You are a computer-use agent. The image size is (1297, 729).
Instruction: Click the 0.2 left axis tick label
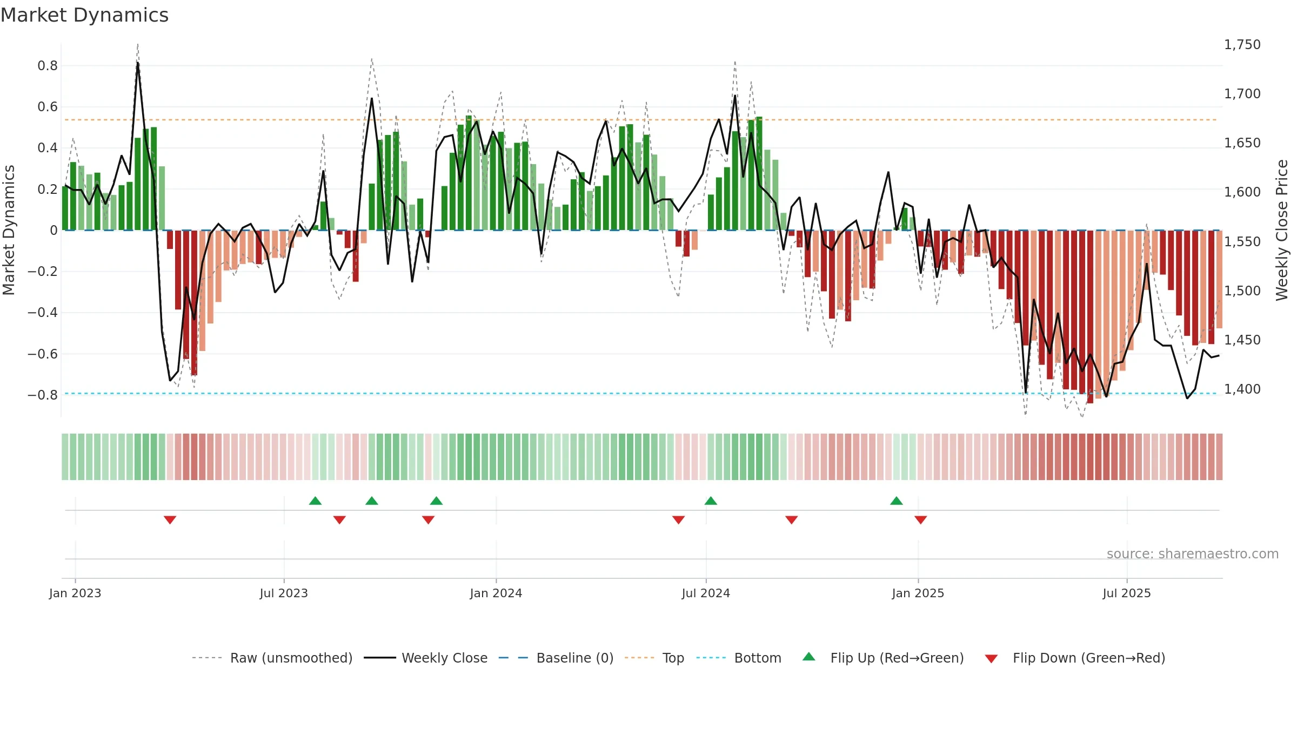[48, 189]
